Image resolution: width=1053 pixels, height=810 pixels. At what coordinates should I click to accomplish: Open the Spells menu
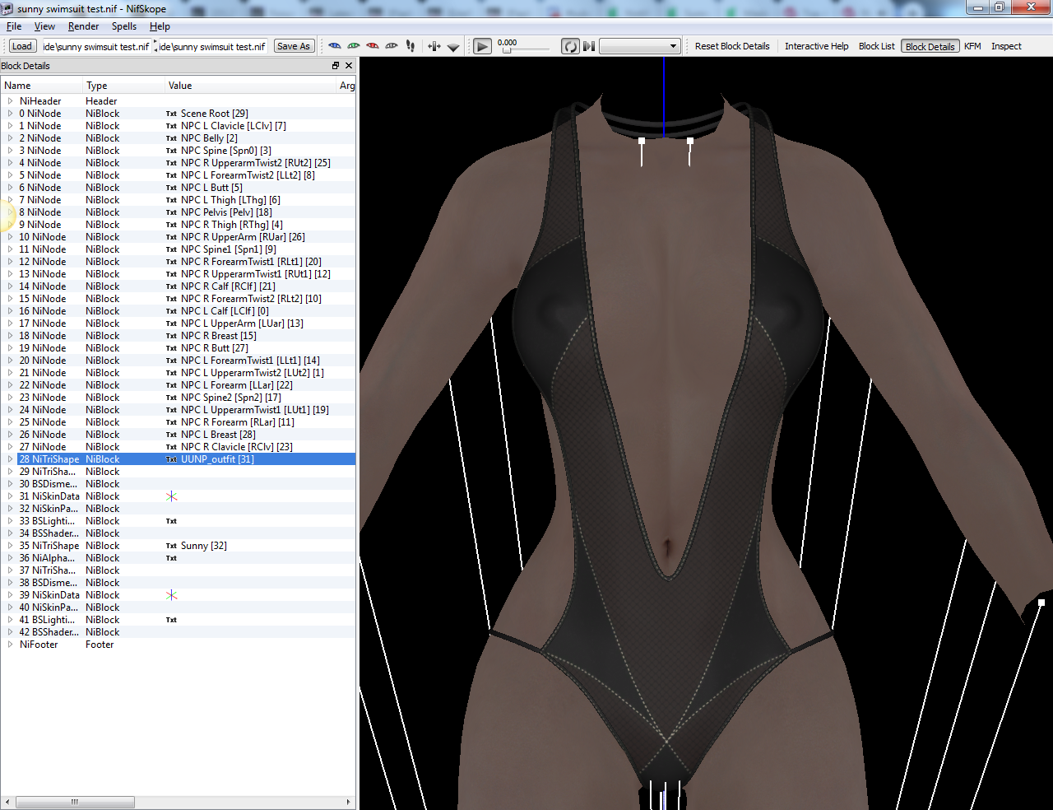(124, 26)
